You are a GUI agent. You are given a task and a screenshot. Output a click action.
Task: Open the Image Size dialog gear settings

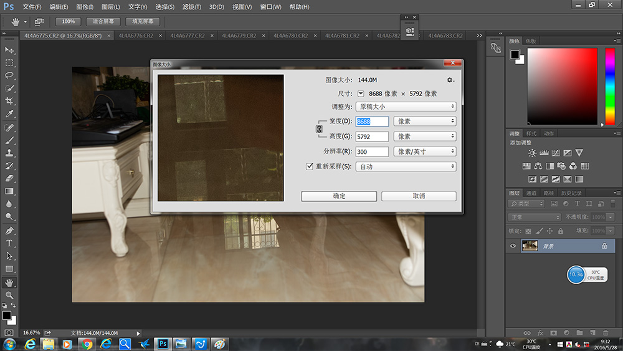pyautogui.click(x=450, y=80)
